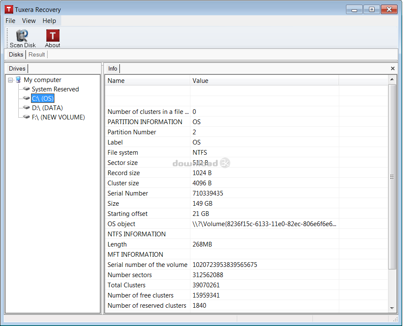
Task: Click the 'Sector size' row name
Action: pyautogui.click(x=122, y=163)
